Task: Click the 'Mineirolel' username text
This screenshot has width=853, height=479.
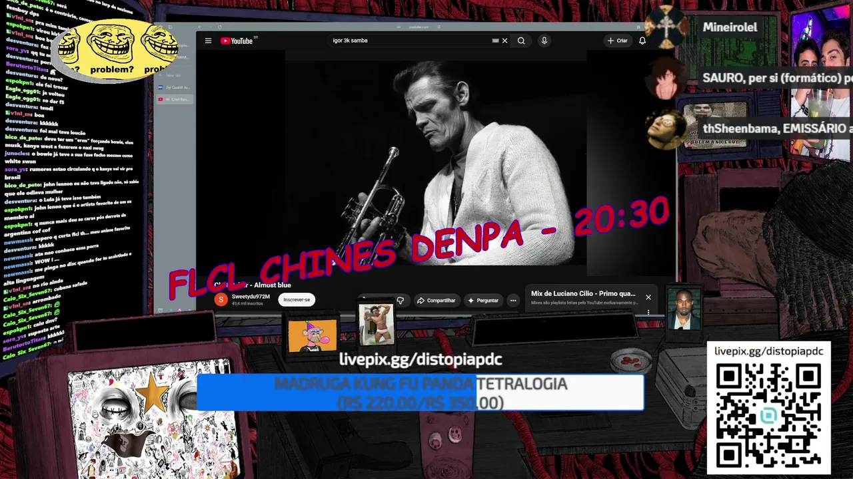Action: (x=730, y=27)
